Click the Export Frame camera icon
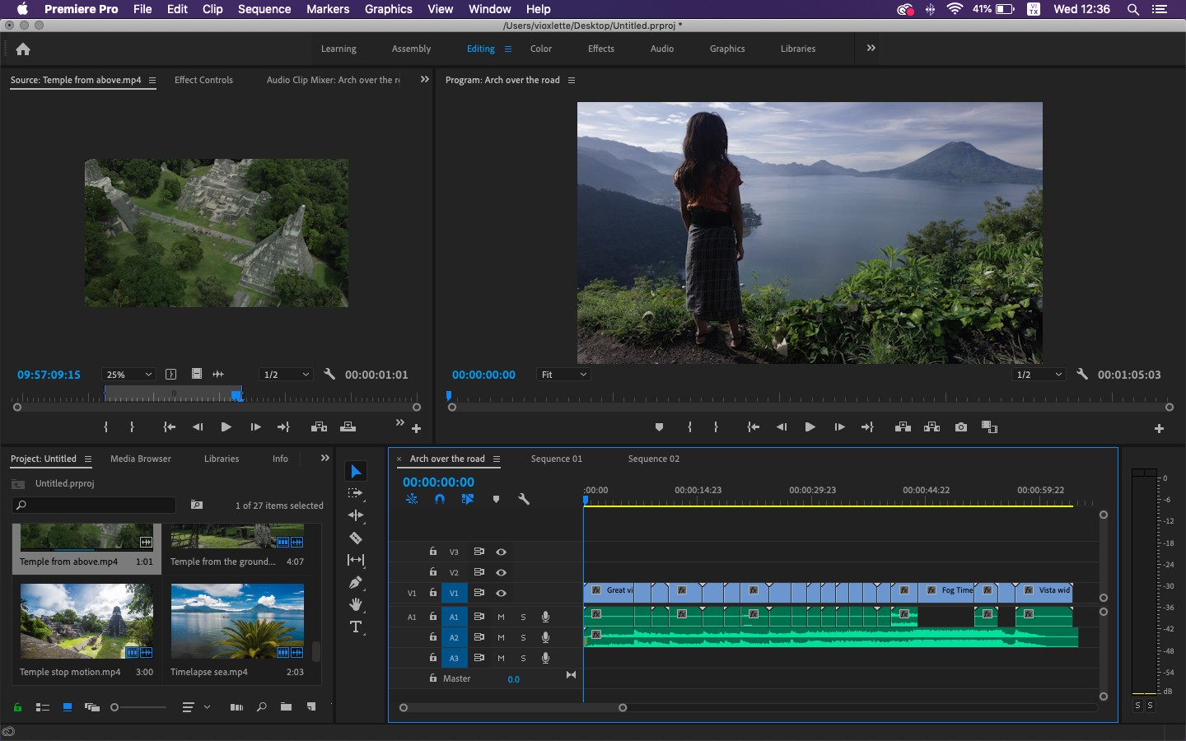The width and height of the screenshot is (1186, 741). click(961, 427)
